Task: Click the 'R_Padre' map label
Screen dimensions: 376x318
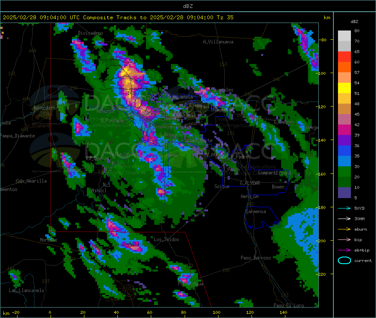Action: 239,157
